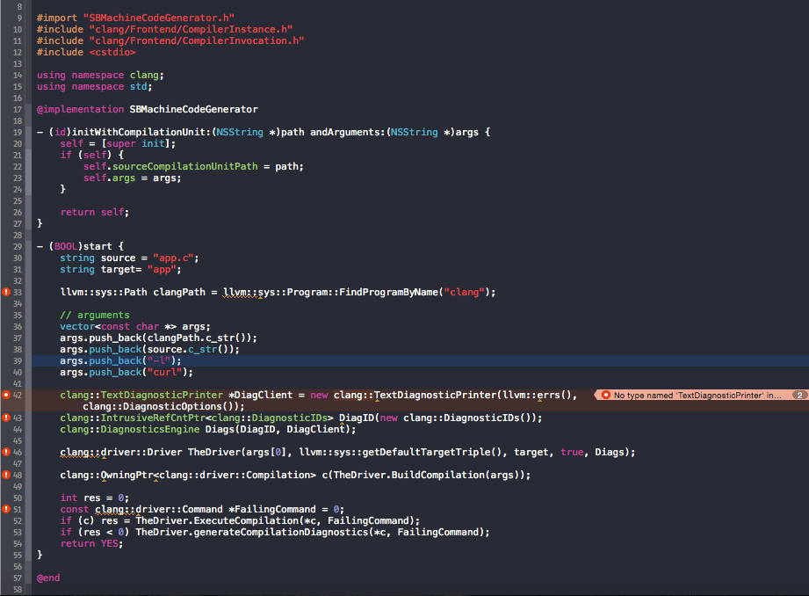Click BuildCompilation on line 48

point(438,475)
